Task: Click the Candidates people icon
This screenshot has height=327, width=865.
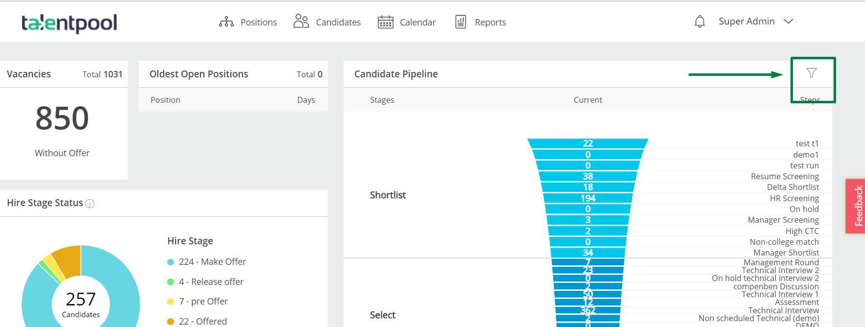Action: 301,21
